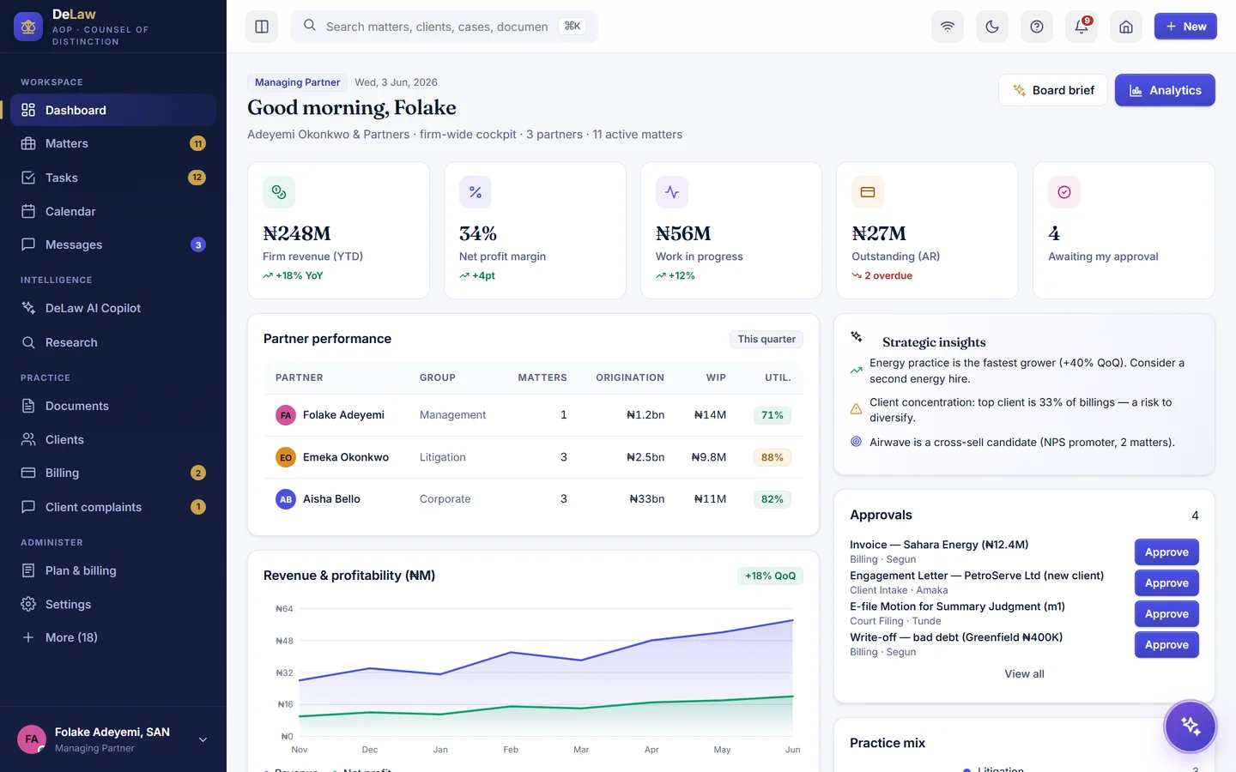Approve the Greenfield bad debt write-off
This screenshot has height=772, width=1236.
point(1166,645)
